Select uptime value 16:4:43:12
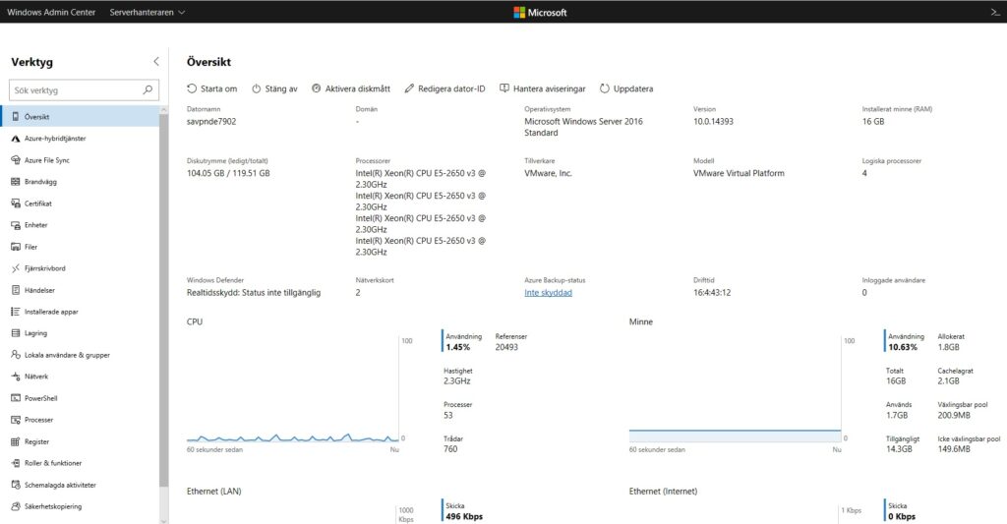 click(712, 292)
